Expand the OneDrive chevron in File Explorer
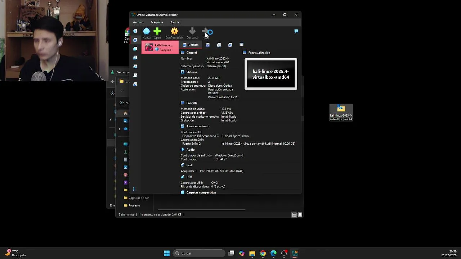 119,129
